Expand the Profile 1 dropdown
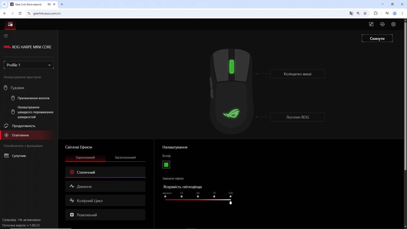This screenshot has height=229, width=407. pyautogui.click(x=29, y=65)
